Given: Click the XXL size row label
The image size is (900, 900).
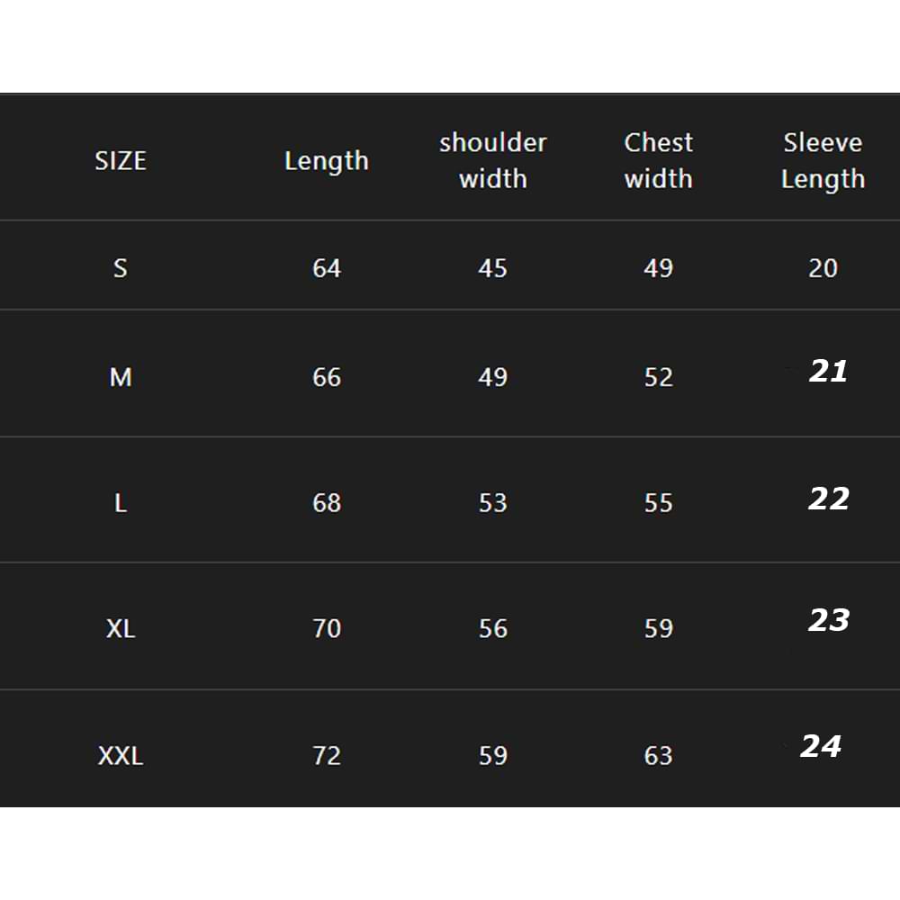Looking at the screenshot, I should 121,756.
